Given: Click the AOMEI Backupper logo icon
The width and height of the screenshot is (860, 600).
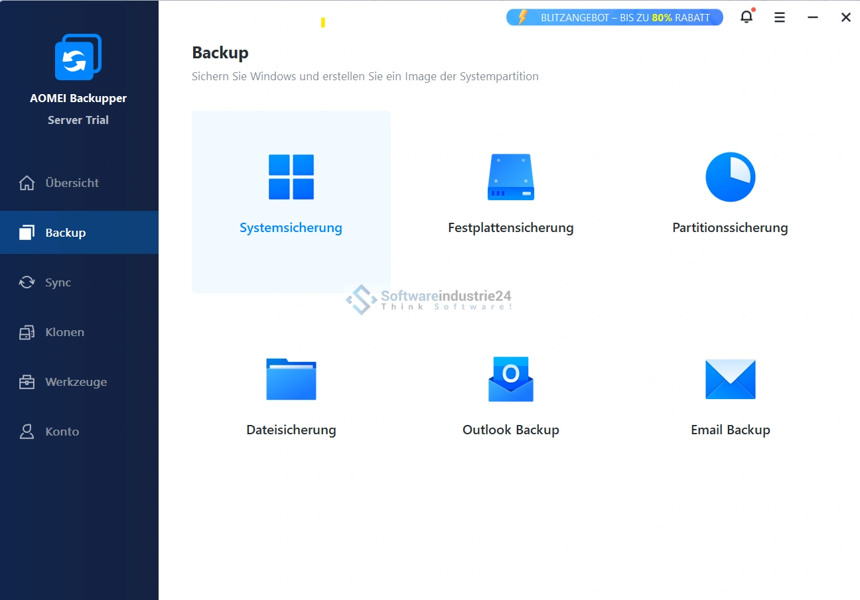Looking at the screenshot, I should 78,57.
